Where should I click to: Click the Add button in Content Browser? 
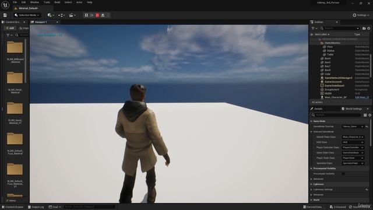tap(10, 29)
